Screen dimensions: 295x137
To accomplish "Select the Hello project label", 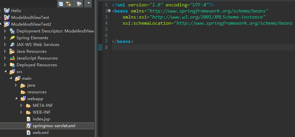I will pyautogui.click(x=16, y=11).
